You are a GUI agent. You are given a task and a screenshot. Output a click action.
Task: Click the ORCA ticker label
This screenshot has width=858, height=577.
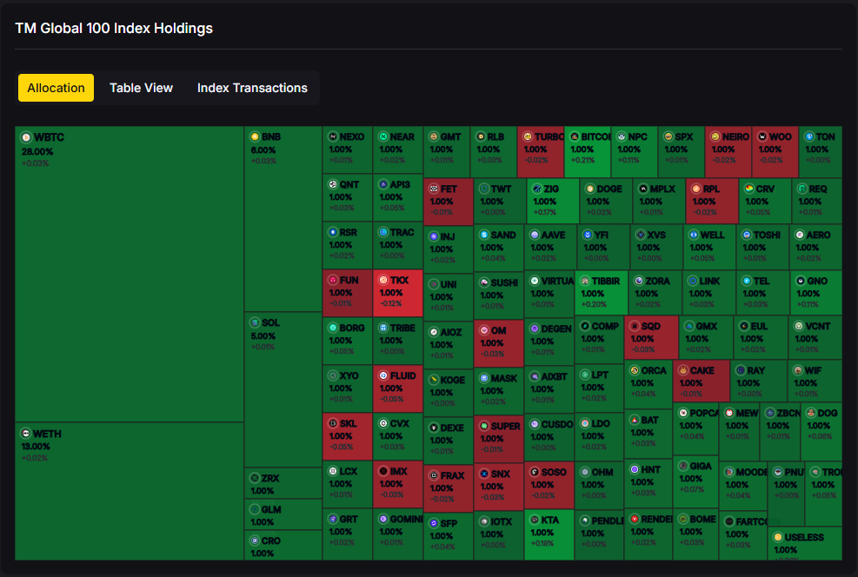tap(654, 370)
